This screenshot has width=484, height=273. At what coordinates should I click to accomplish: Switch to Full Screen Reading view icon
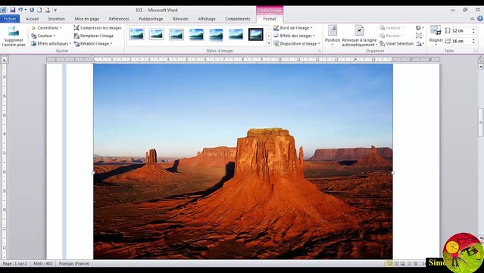point(396,264)
